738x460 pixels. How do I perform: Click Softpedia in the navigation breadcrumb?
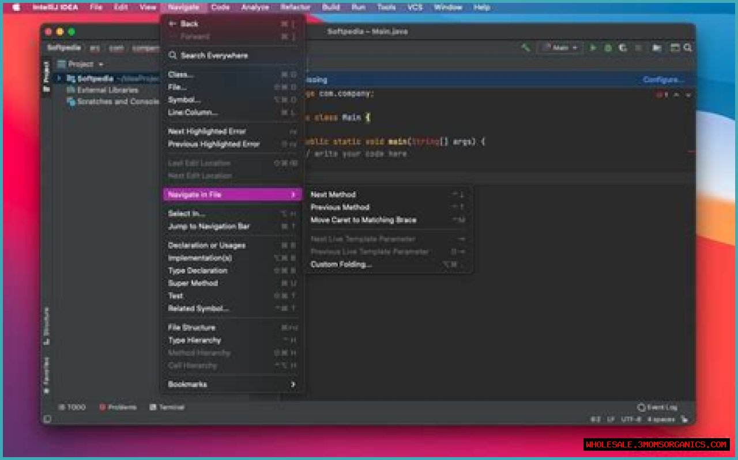(64, 48)
